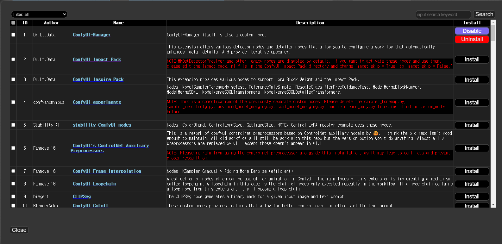Open the ComfyUI Cutoff link
Screen dimensions: 502x244
pyautogui.click(x=91, y=206)
